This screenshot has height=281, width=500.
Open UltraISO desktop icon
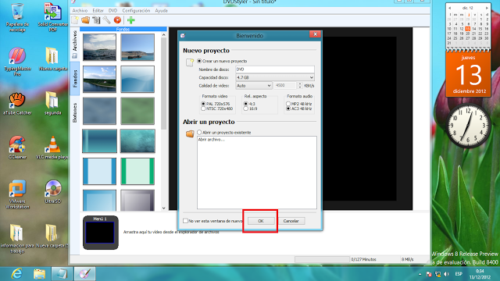click(52, 192)
